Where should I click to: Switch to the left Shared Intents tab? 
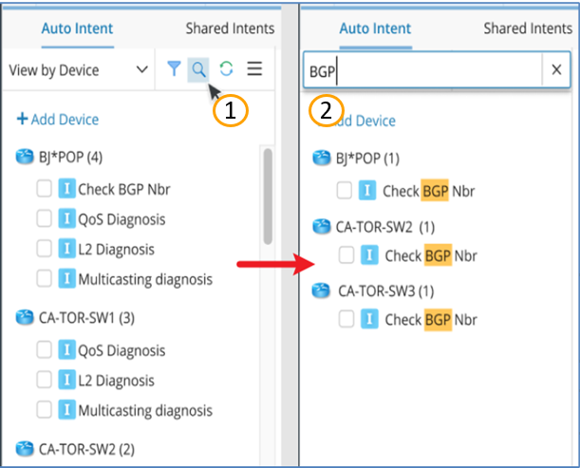click(230, 28)
